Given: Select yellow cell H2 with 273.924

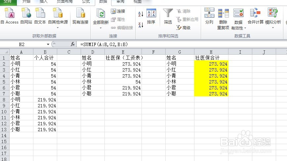Looking at the screenshot, I should pos(211,64).
